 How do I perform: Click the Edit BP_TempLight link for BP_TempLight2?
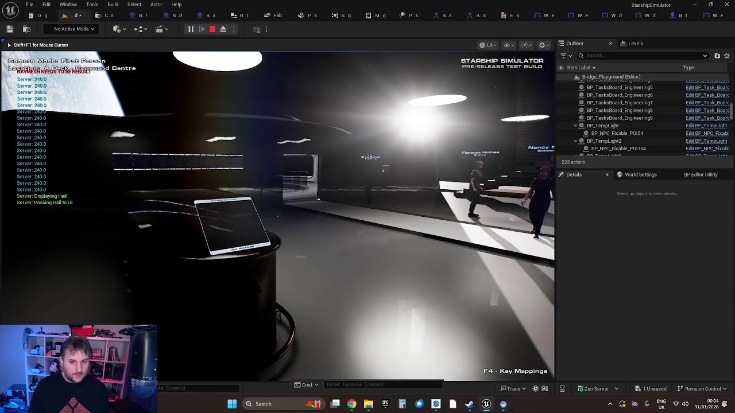point(706,141)
